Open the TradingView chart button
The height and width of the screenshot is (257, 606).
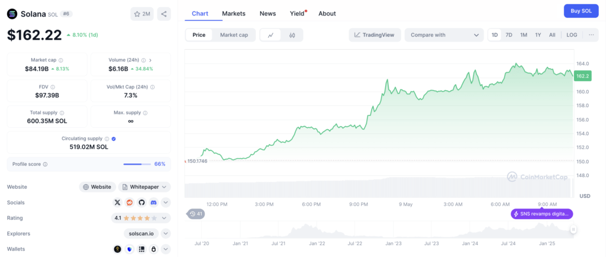click(375, 35)
